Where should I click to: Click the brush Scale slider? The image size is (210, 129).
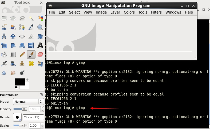(20, 125)
